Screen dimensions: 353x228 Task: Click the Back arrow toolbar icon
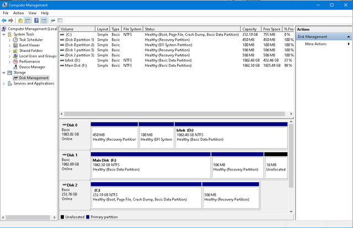coord(4,20)
